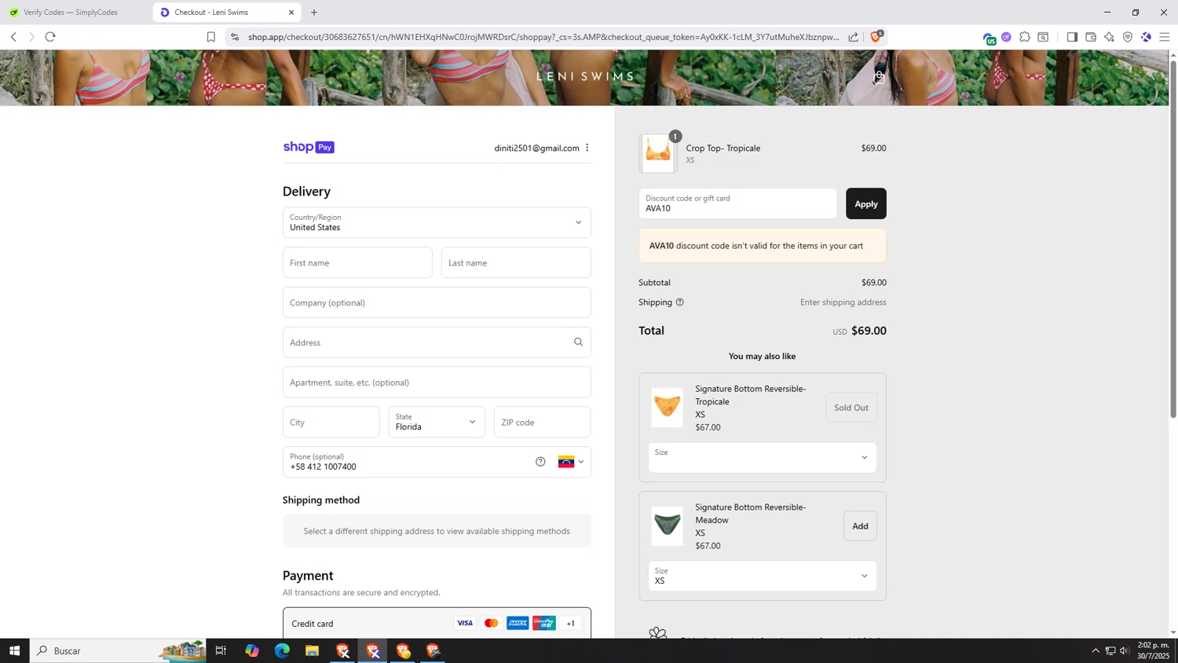Open account options three-dot menu beside email

point(587,148)
